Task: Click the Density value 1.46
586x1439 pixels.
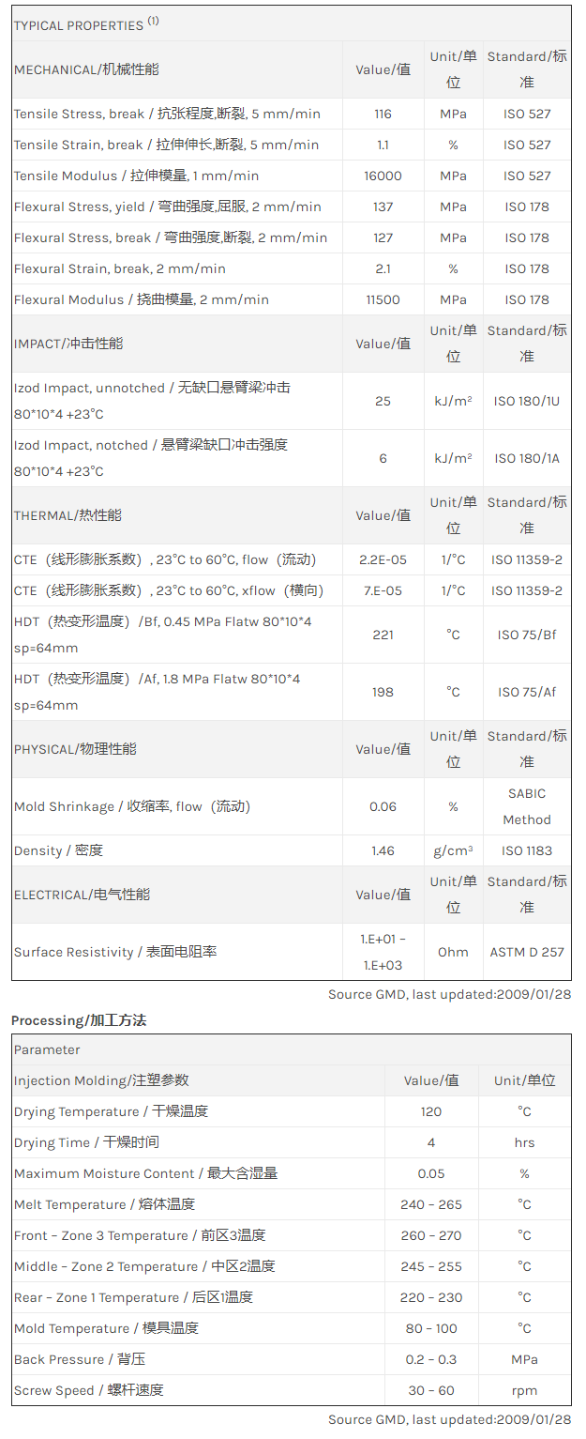Action: pos(383,850)
